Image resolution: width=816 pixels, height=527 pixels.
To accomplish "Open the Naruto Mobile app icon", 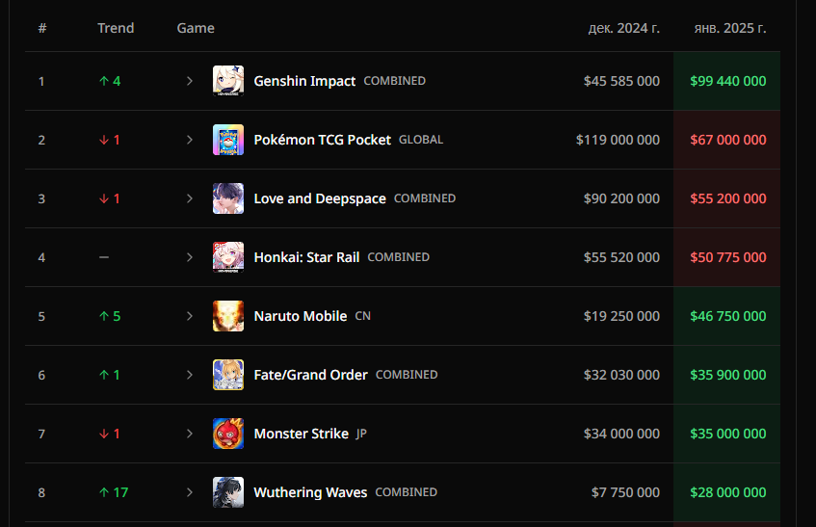I will tap(228, 316).
